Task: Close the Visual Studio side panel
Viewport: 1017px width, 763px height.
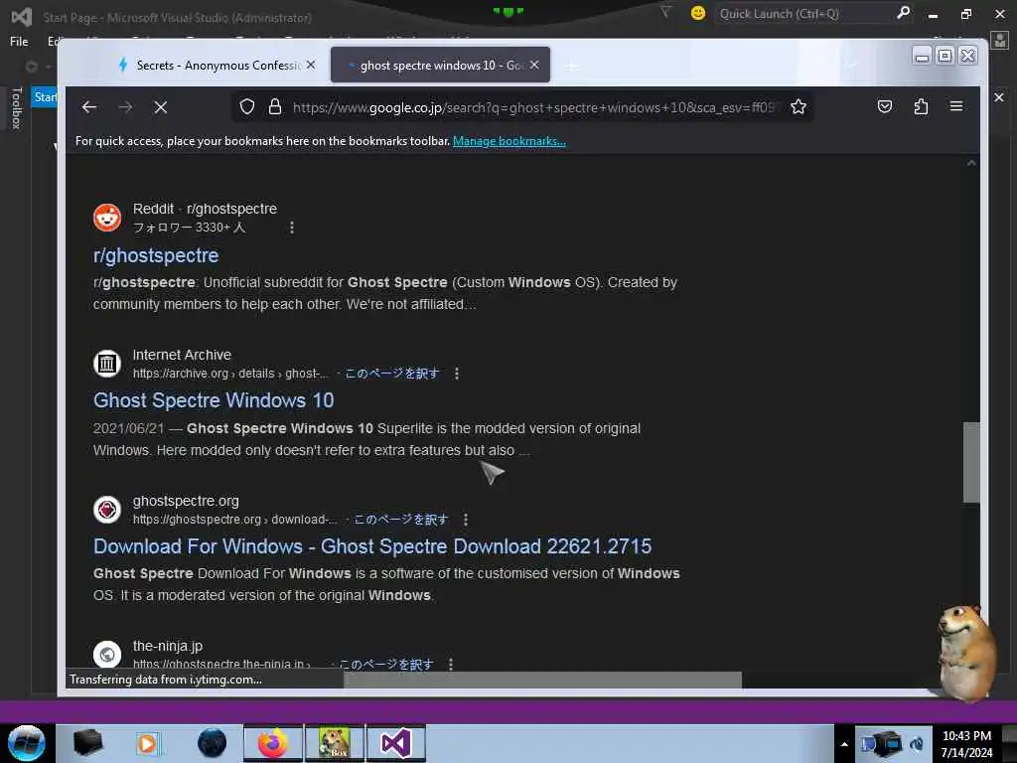Action: 999,97
